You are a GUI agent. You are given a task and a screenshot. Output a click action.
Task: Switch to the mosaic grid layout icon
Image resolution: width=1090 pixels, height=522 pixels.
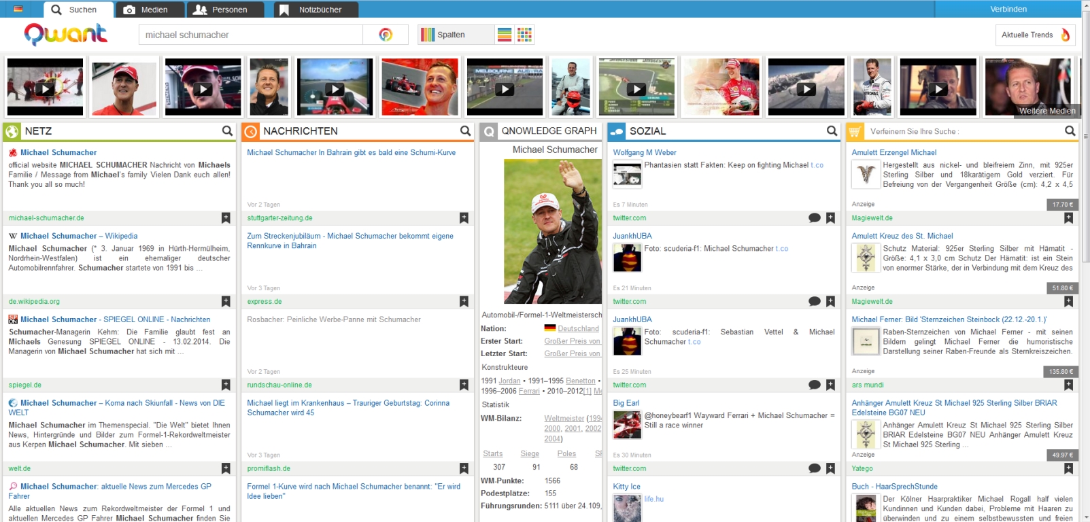click(524, 35)
